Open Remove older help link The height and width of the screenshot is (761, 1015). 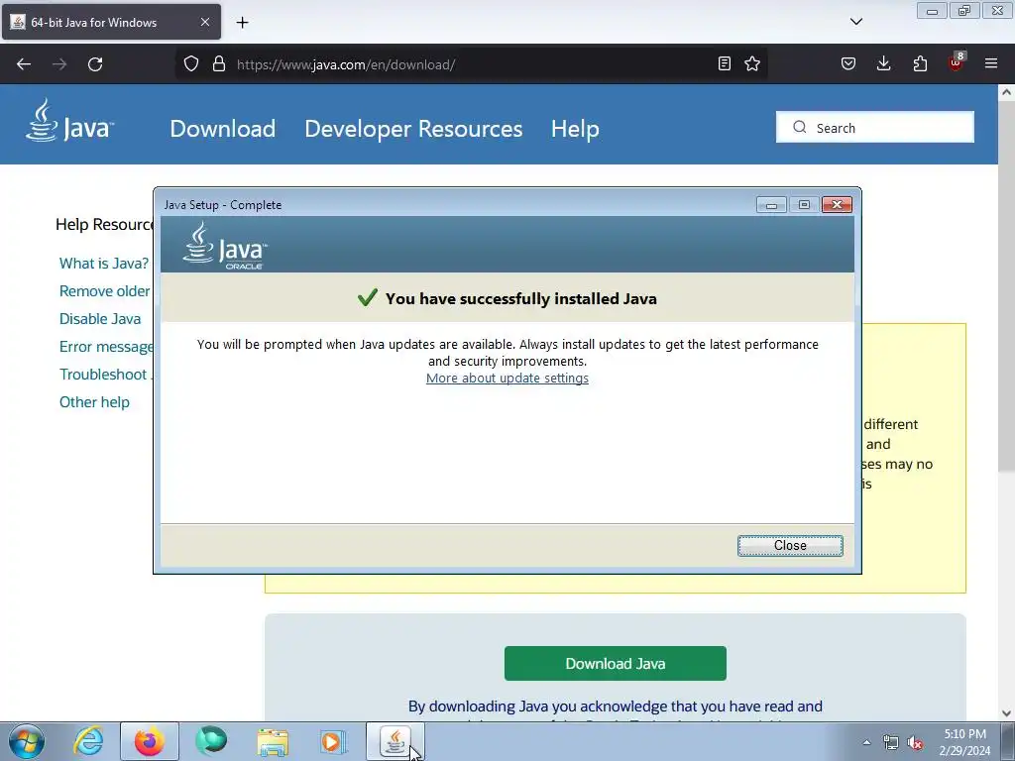tap(104, 291)
